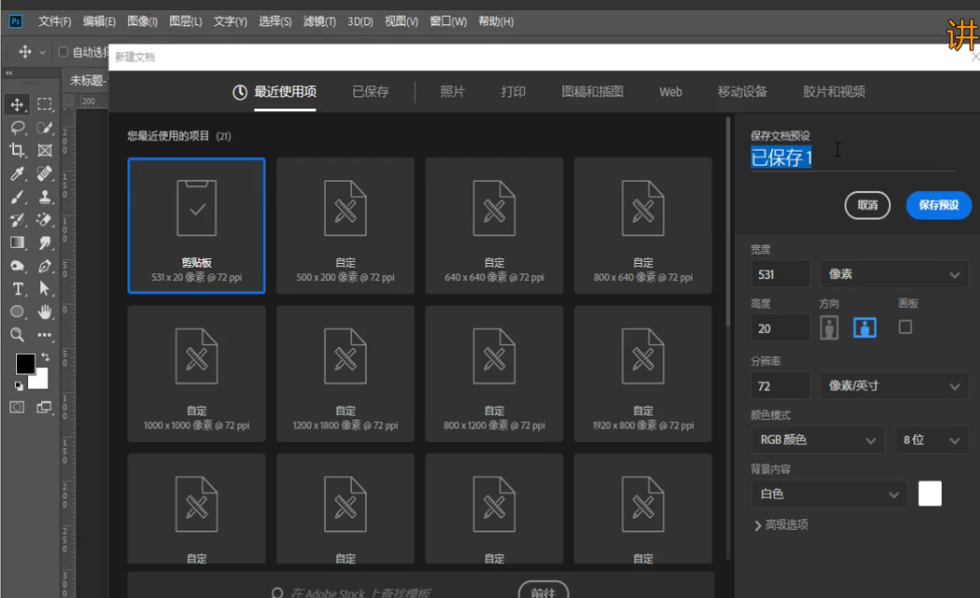Select the Eraser tool
The image size is (980, 598).
coord(44,220)
